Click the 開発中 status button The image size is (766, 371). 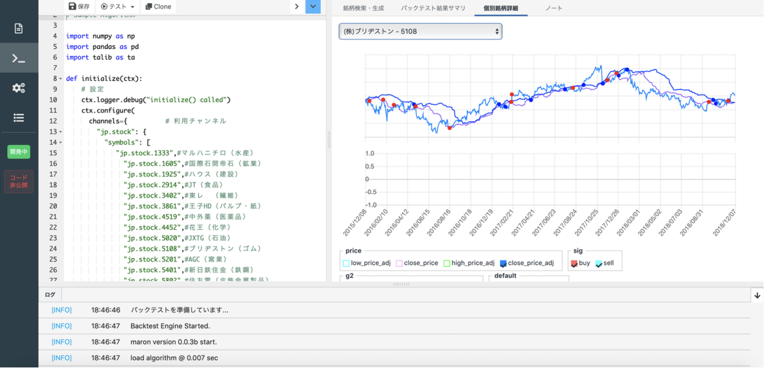[x=19, y=152]
